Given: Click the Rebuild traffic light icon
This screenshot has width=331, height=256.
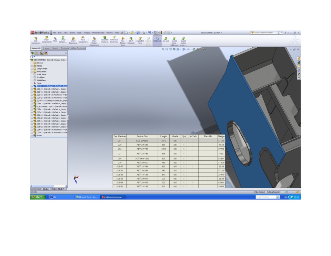Looking at the screenshot, I should click(161, 32).
